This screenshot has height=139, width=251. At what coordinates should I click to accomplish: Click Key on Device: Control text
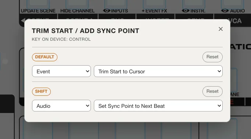click(x=61, y=39)
